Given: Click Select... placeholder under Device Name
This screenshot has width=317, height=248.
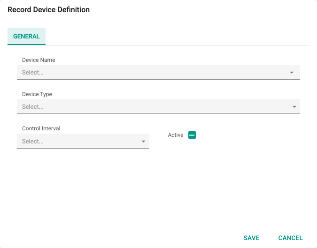Looking at the screenshot, I should [x=33, y=73].
